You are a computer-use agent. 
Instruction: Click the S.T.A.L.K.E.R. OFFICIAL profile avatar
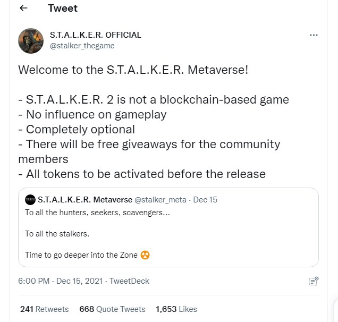pos(31,40)
